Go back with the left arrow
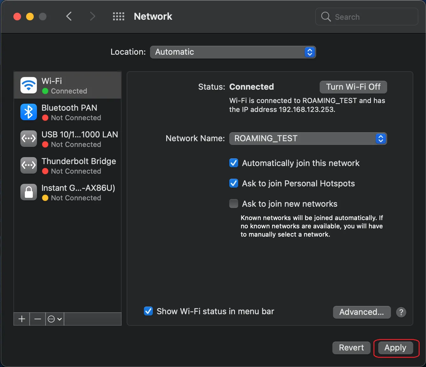 69,16
